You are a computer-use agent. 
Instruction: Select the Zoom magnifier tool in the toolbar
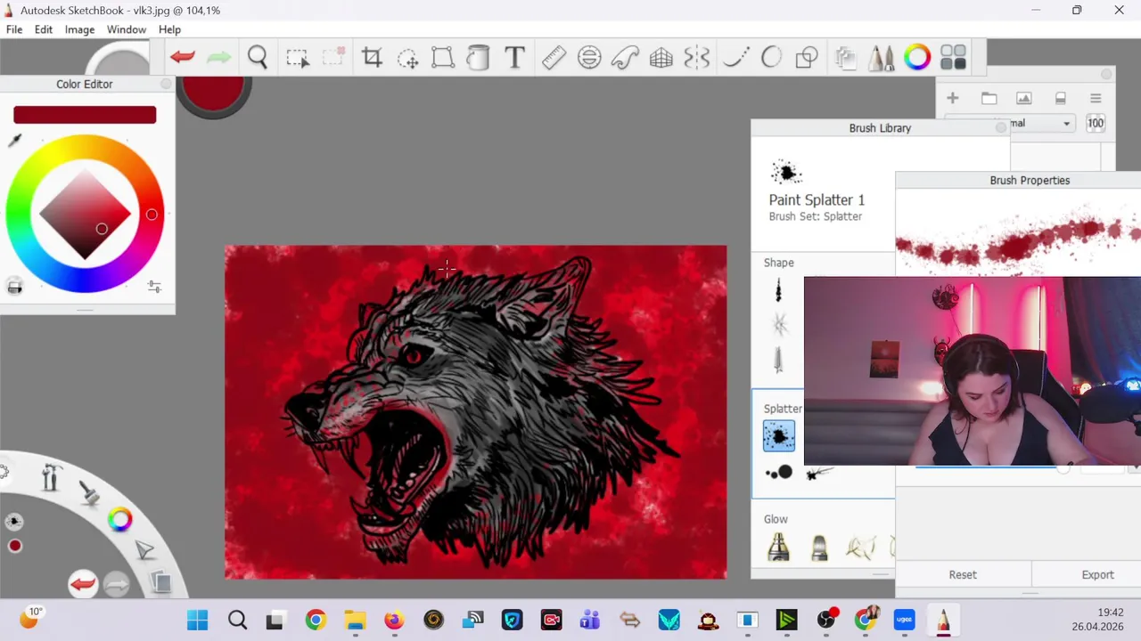click(258, 58)
